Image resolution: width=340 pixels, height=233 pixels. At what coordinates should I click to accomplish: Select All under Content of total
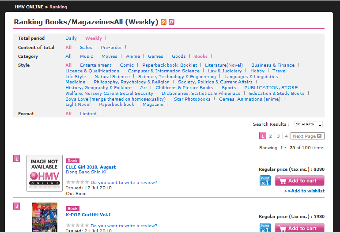(x=68, y=48)
